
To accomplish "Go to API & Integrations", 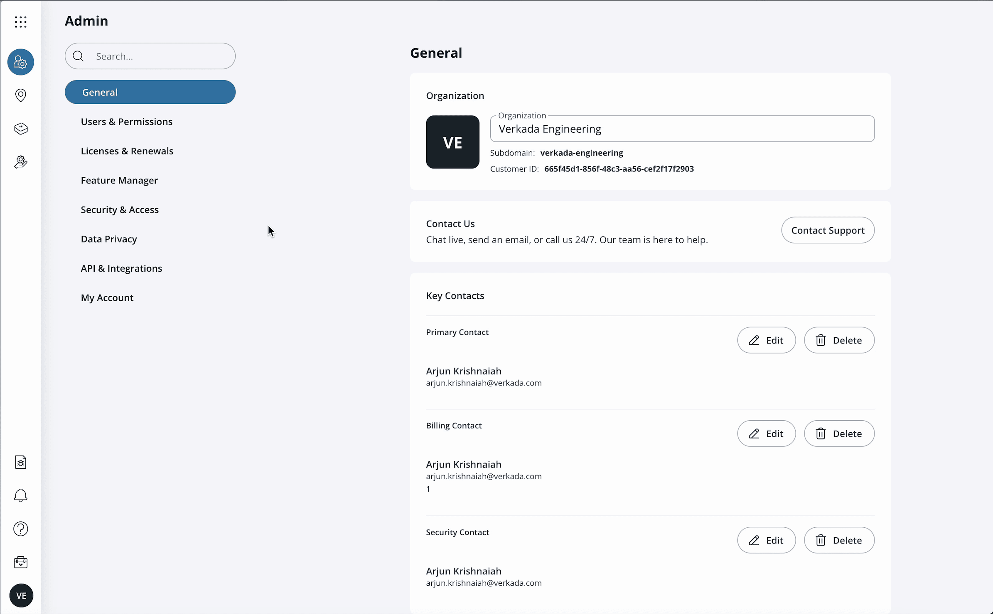I will (121, 268).
